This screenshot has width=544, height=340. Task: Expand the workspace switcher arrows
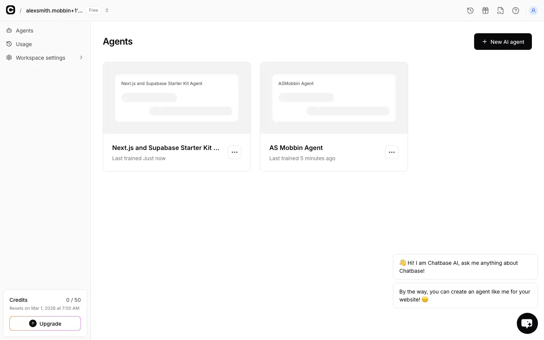[x=107, y=10]
